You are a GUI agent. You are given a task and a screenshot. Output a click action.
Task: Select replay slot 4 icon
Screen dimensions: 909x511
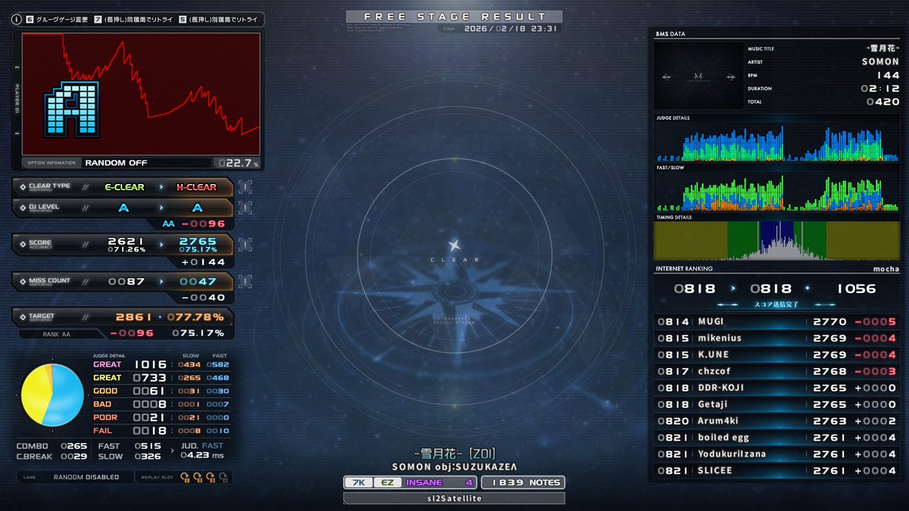[223, 477]
